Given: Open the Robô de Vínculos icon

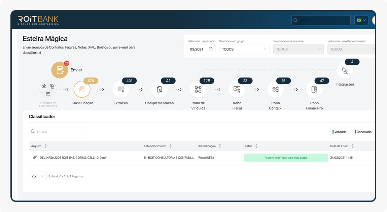Looking at the screenshot, I should pyautogui.click(x=198, y=89).
